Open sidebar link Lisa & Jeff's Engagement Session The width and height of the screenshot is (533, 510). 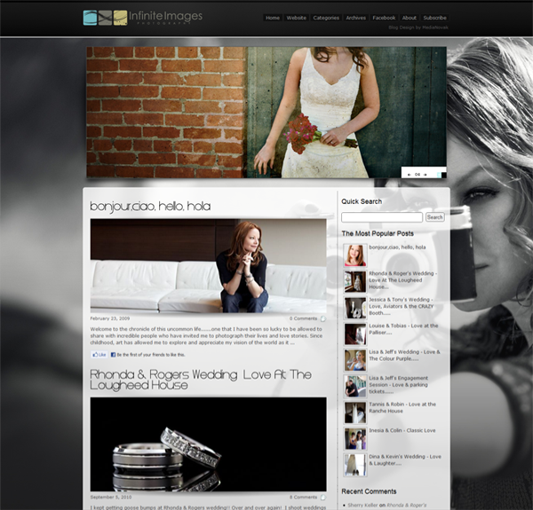point(399,384)
